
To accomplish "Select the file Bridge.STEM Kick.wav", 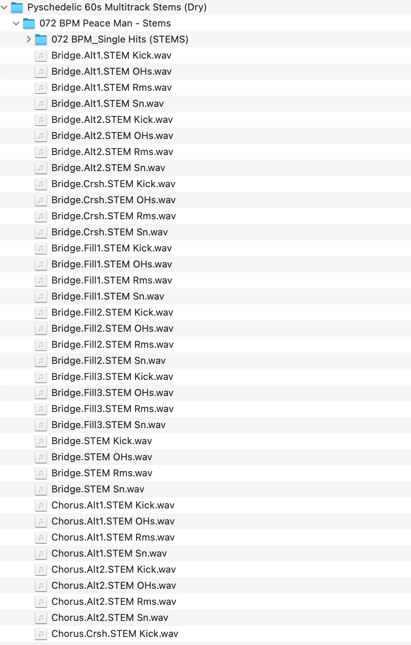I will [102, 441].
